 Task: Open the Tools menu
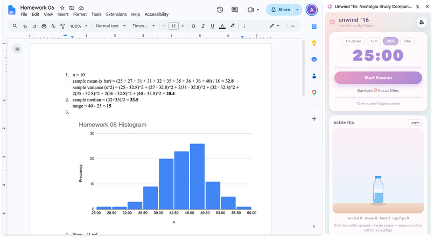[96, 15]
